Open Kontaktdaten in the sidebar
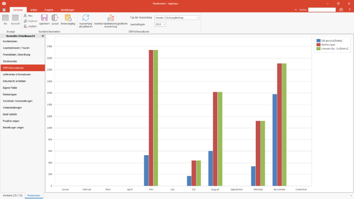The image size is (354, 199). point(23,41)
